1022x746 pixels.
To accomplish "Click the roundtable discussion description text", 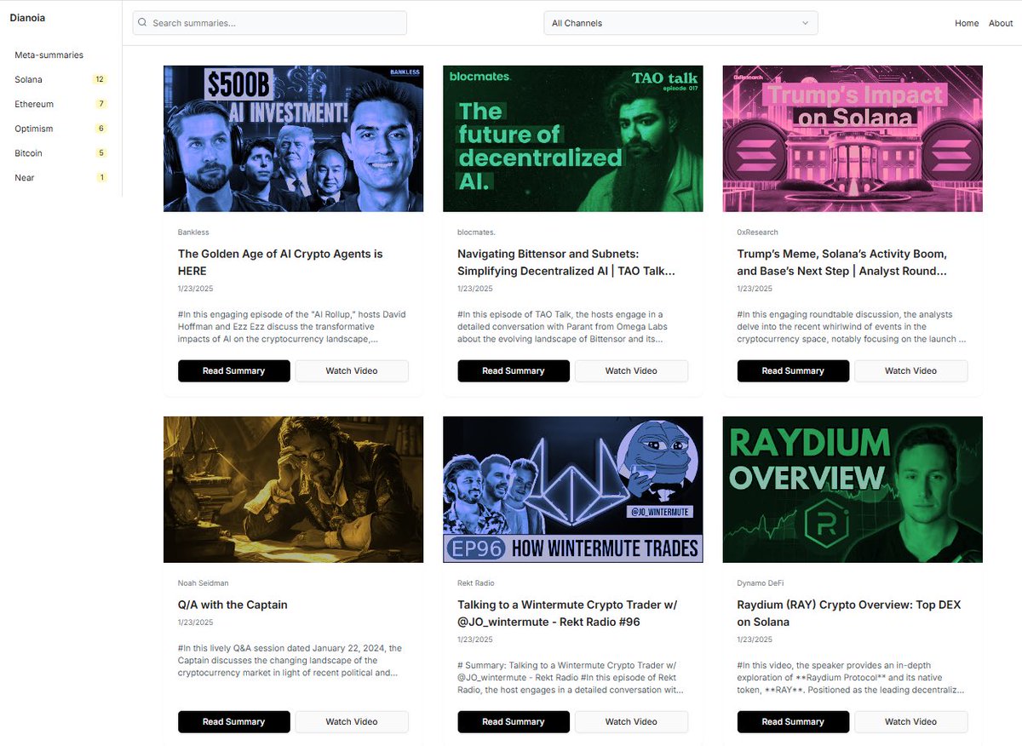I will (852, 327).
